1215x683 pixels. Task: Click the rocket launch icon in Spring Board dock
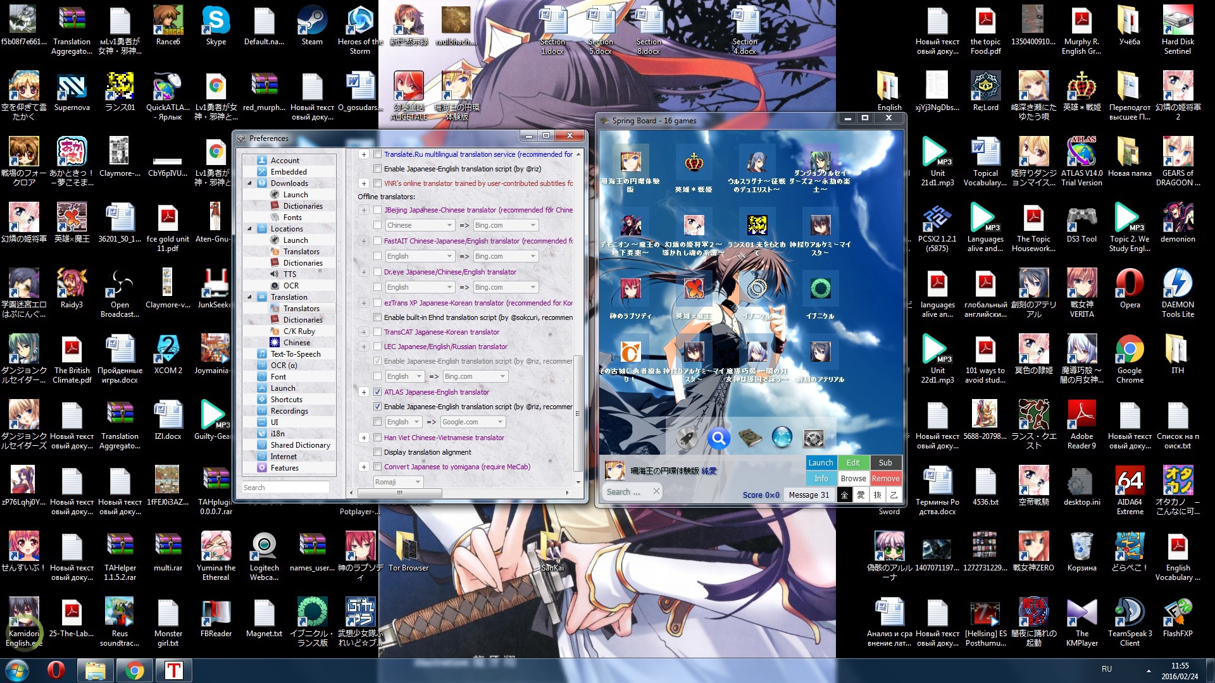point(687,438)
